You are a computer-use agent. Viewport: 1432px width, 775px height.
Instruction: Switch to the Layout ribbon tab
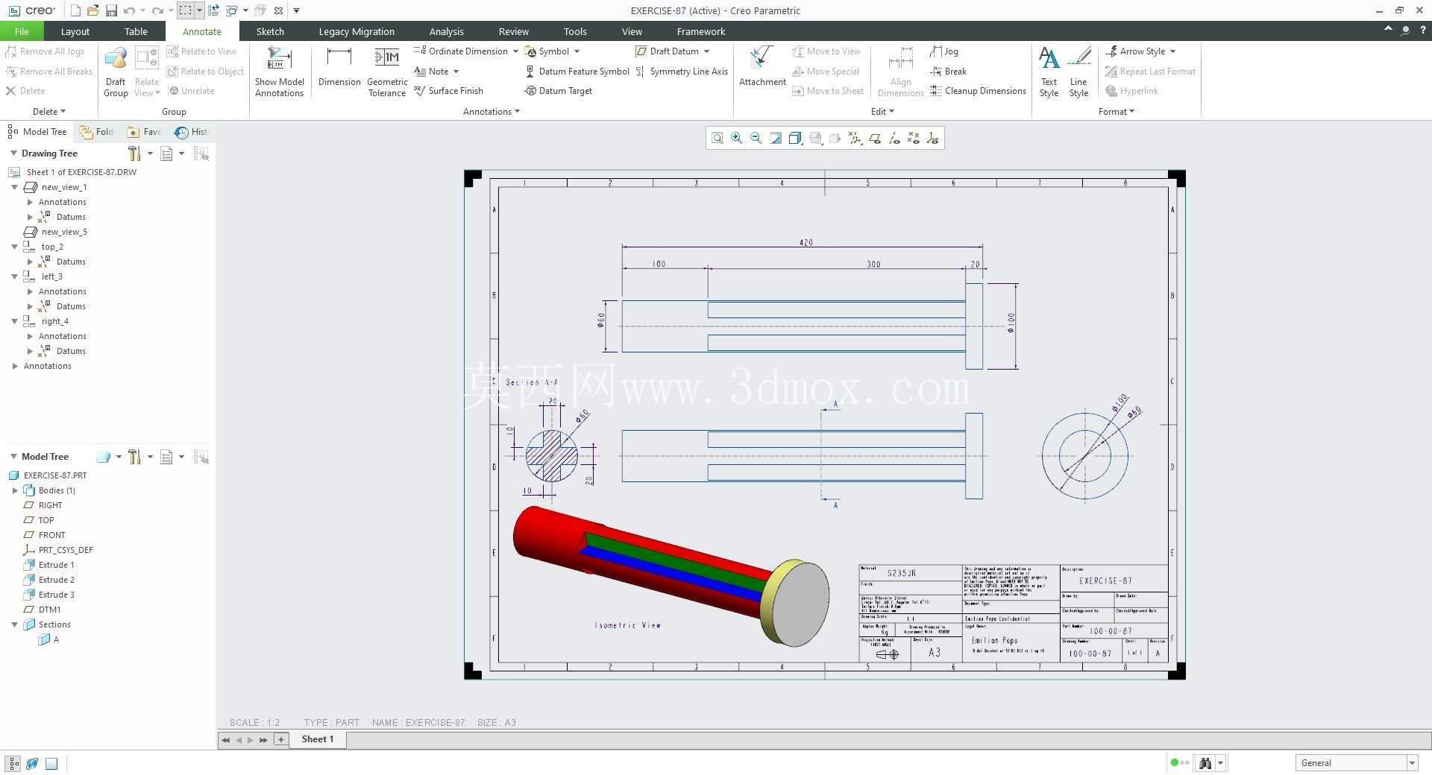click(75, 31)
